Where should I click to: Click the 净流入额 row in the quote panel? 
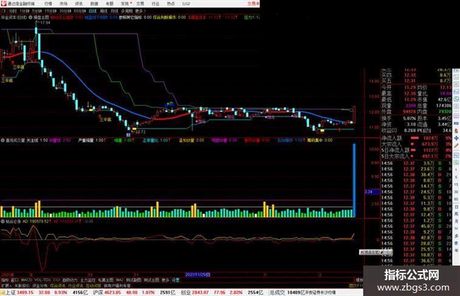coord(416,138)
